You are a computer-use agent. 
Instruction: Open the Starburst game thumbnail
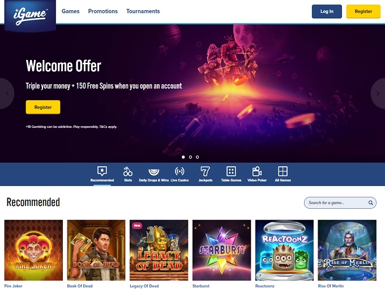[222, 250]
